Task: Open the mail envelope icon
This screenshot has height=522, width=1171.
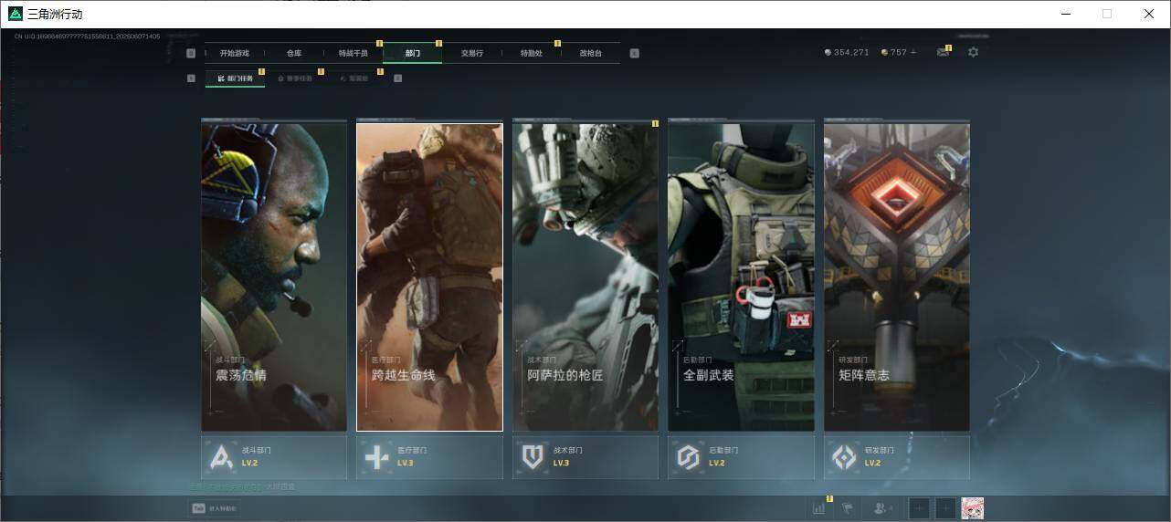Action: pyautogui.click(x=943, y=53)
